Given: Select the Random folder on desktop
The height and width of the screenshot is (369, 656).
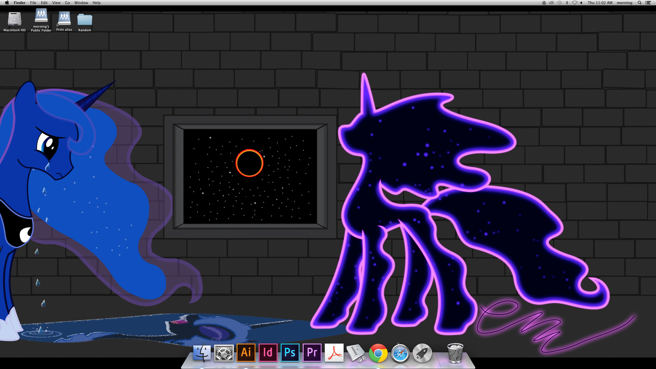Looking at the screenshot, I should click(x=85, y=23).
